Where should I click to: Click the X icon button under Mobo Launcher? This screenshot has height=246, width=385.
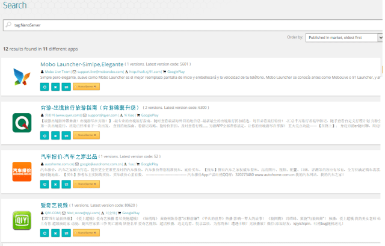pos(55,86)
